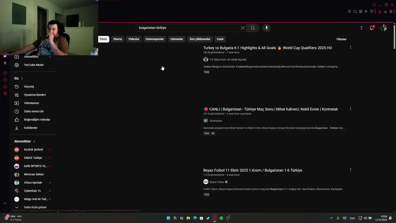Open the player icon in the browser sidebar

pyautogui.click(x=5, y=73)
